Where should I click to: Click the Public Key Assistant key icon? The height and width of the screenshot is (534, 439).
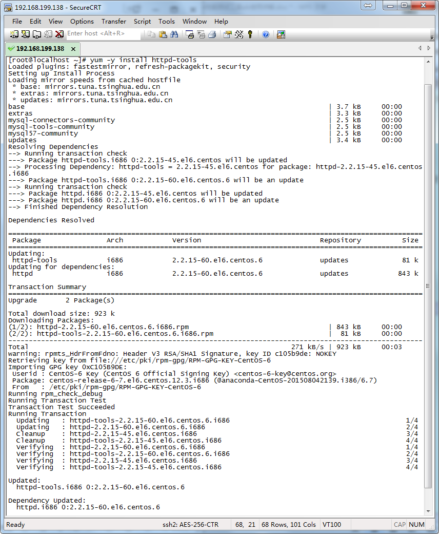click(x=250, y=34)
